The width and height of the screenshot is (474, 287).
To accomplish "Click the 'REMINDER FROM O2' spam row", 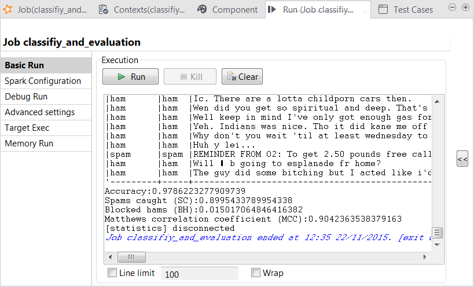I will pos(268,154).
